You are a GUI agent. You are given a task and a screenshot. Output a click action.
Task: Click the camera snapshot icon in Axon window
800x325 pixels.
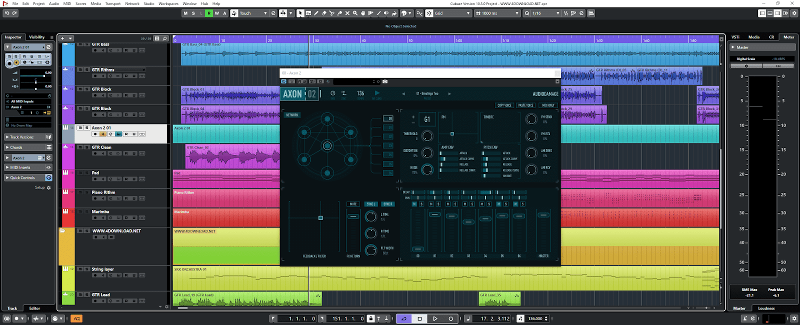[385, 81]
